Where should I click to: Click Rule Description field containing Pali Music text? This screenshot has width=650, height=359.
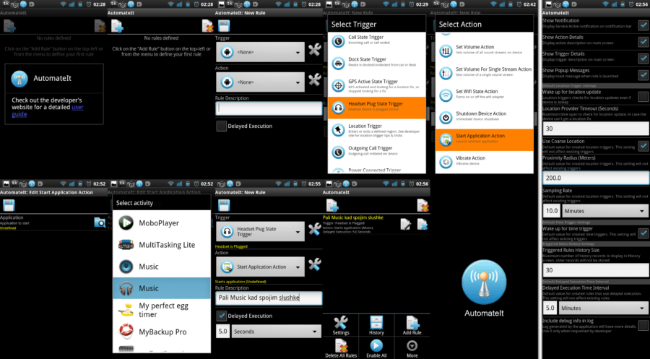pyautogui.click(x=269, y=298)
